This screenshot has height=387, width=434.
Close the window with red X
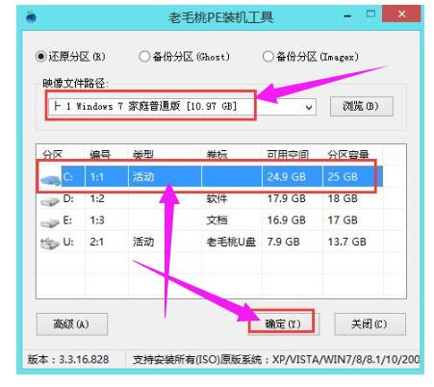tap(401, 14)
